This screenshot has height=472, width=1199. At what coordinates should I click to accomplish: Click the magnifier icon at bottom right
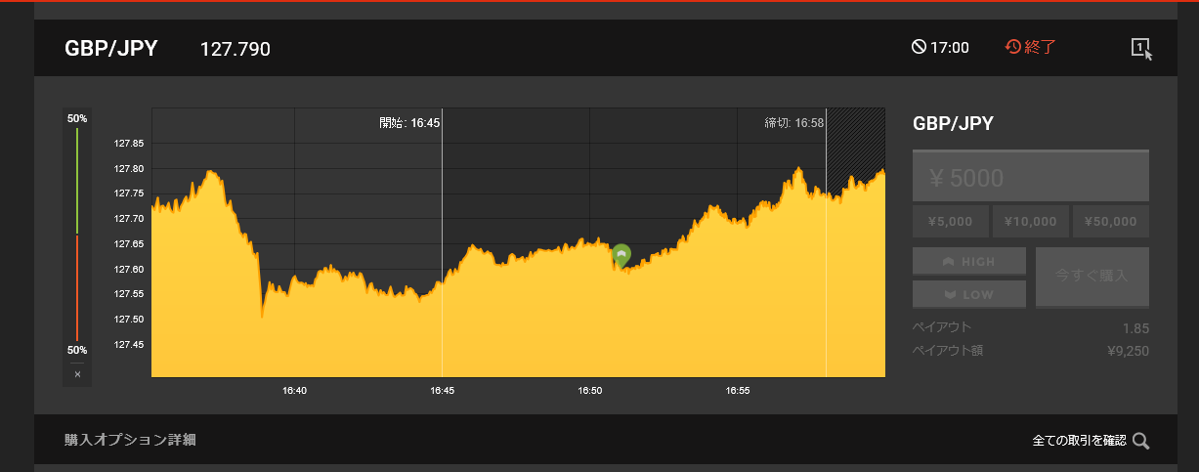tap(1140, 441)
